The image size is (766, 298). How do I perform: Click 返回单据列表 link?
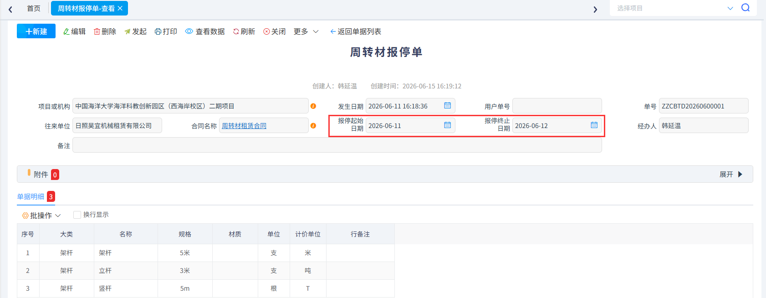[356, 31]
